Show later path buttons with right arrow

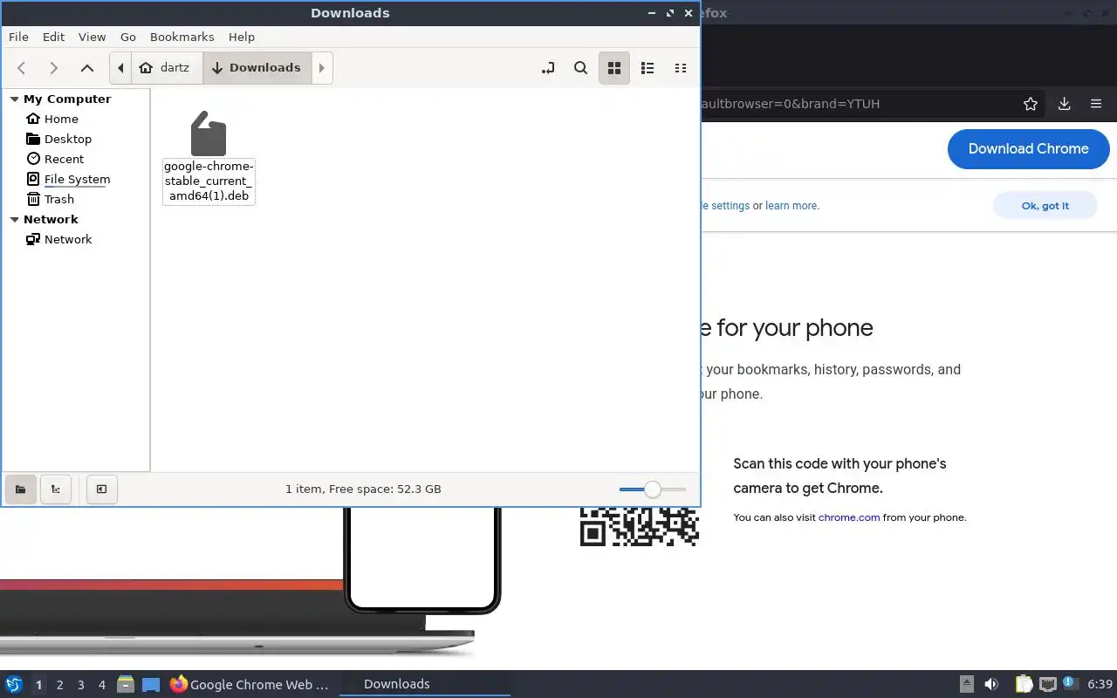[322, 68]
